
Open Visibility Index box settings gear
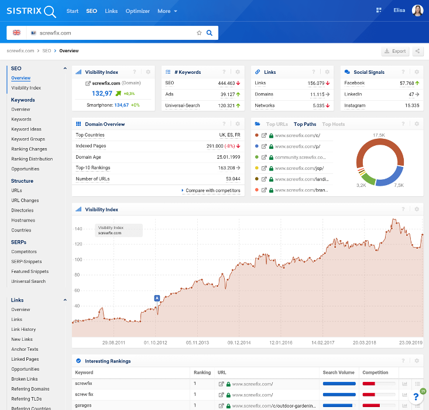148,72
